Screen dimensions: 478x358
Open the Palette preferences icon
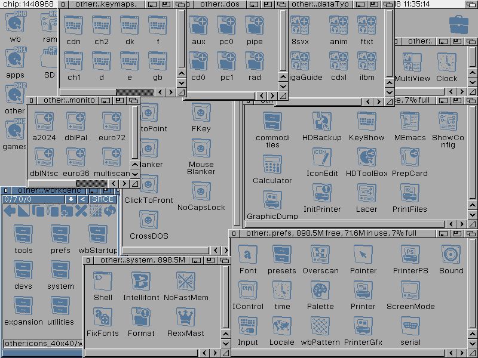tap(320, 291)
